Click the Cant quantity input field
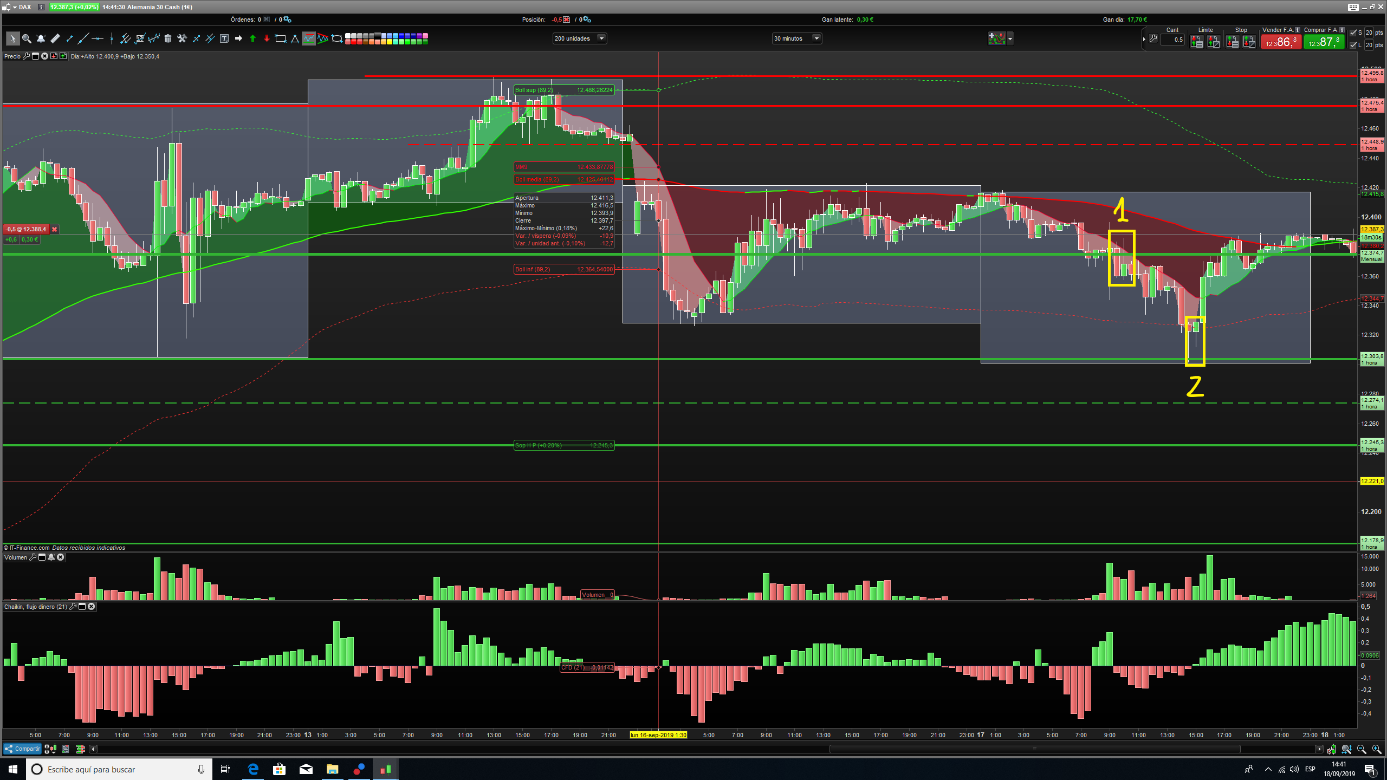The height and width of the screenshot is (780, 1387). tap(1172, 40)
